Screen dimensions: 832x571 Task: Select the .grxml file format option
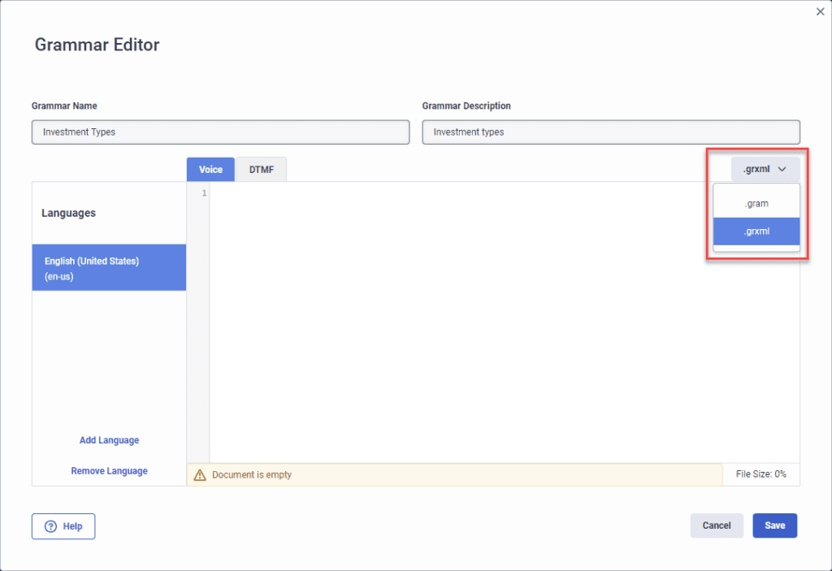(x=756, y=231)
